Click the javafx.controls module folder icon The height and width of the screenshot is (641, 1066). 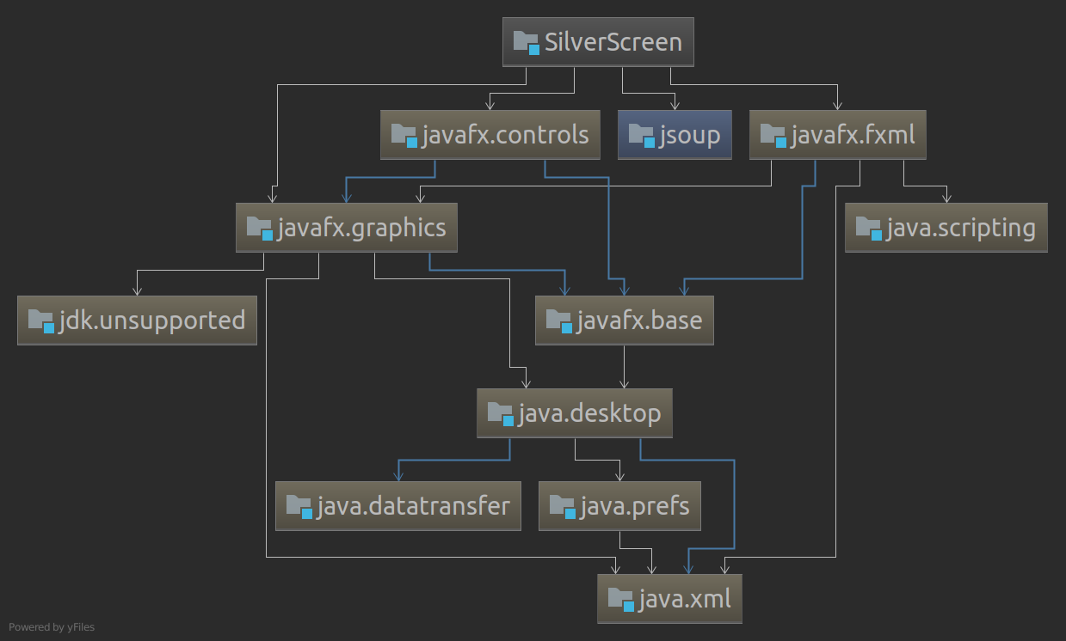(404, 135)
